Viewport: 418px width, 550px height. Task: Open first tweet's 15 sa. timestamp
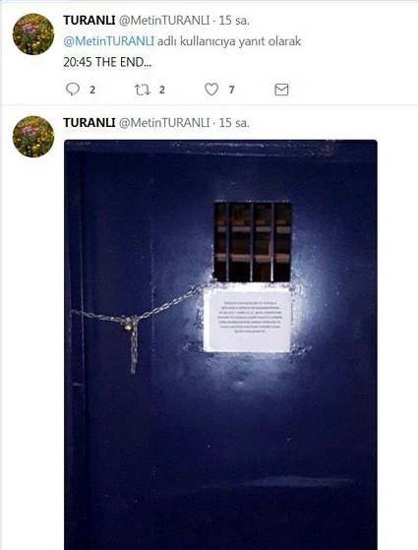[x=234, y=21]
